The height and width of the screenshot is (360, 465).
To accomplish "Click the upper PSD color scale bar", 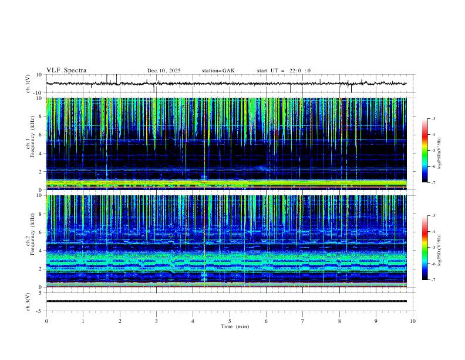I will (424, 151).
